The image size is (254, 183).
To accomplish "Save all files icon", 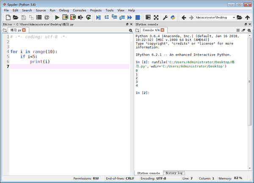I will point(31,17).
